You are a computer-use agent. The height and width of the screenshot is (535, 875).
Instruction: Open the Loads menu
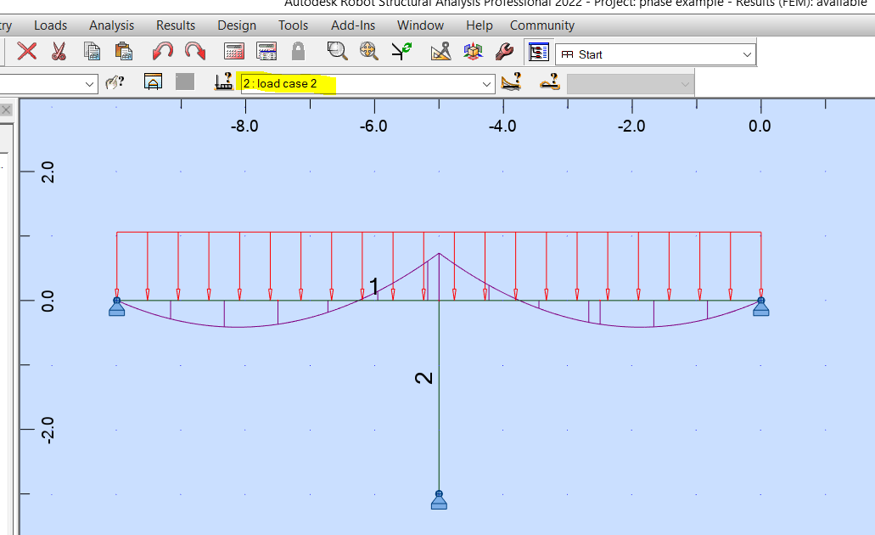coord(50,25)
